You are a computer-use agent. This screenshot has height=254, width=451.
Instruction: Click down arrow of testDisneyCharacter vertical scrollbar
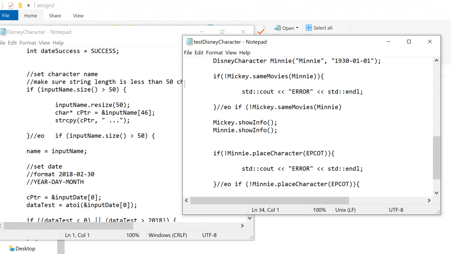436,193
